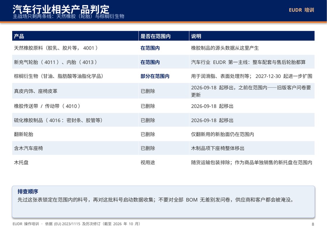This screenshot has height=231, width=327.
Task: Click the page number 8
Action: (313, 224)
